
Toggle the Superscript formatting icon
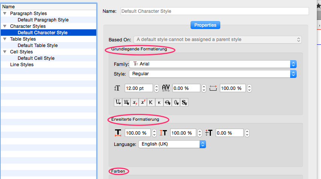click(143, 102)
